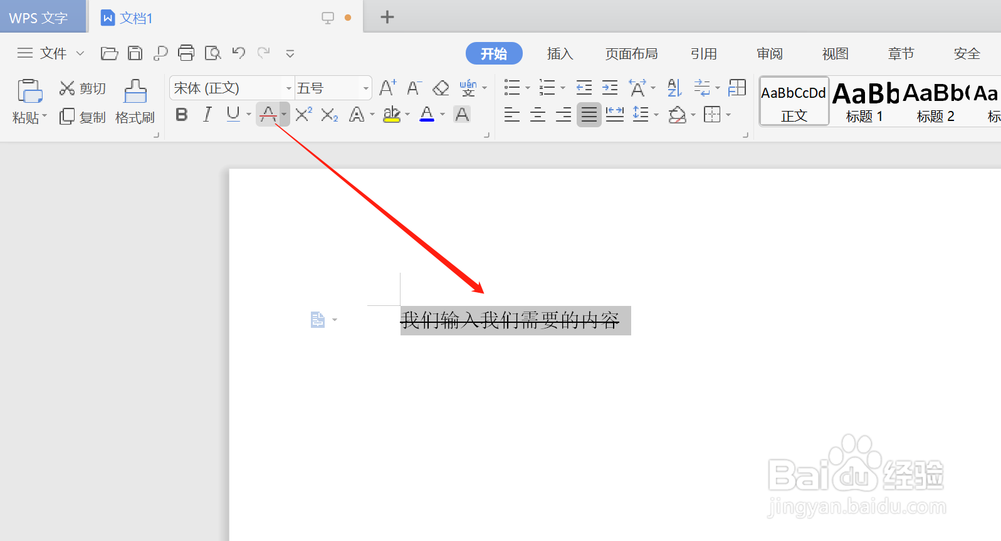Open font color dropdown arrow
Image resolution: width=1001 pixels, height=541 pixels.
point(443,115)
